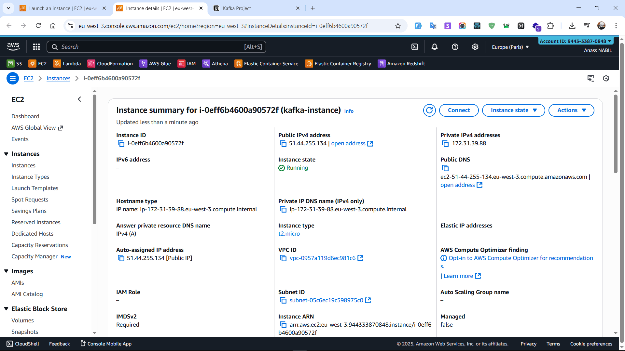625x351 pixels.
Task: Collapse the Instances section in sidebar
Action: point(6,154)
